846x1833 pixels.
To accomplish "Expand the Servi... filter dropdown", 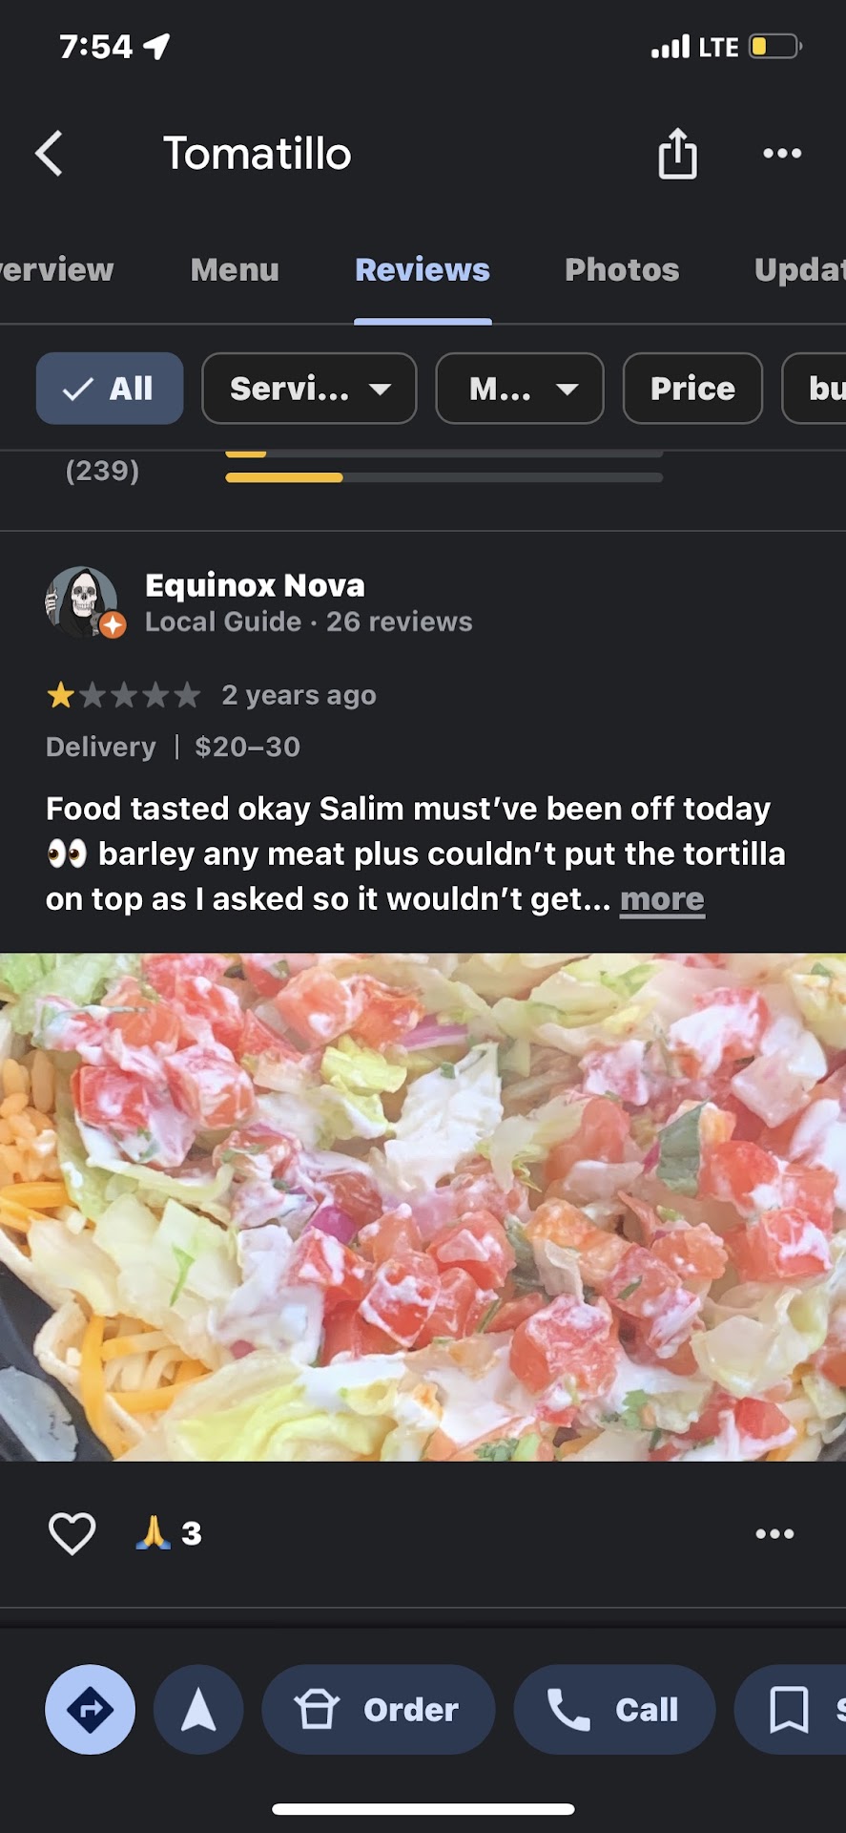I will point(309,389).
